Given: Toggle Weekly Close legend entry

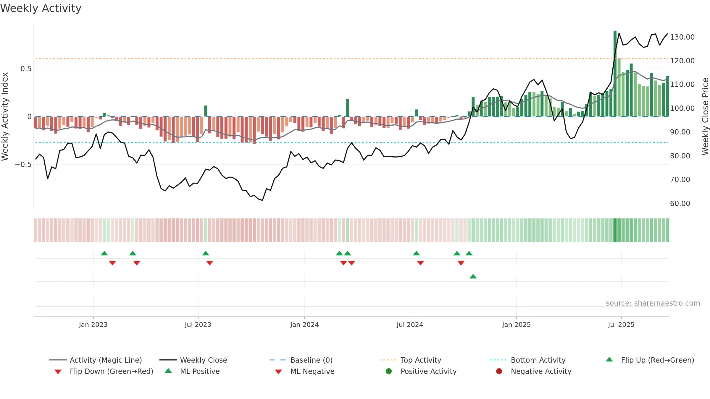Looking at the screenshot, I should (193, 360).
